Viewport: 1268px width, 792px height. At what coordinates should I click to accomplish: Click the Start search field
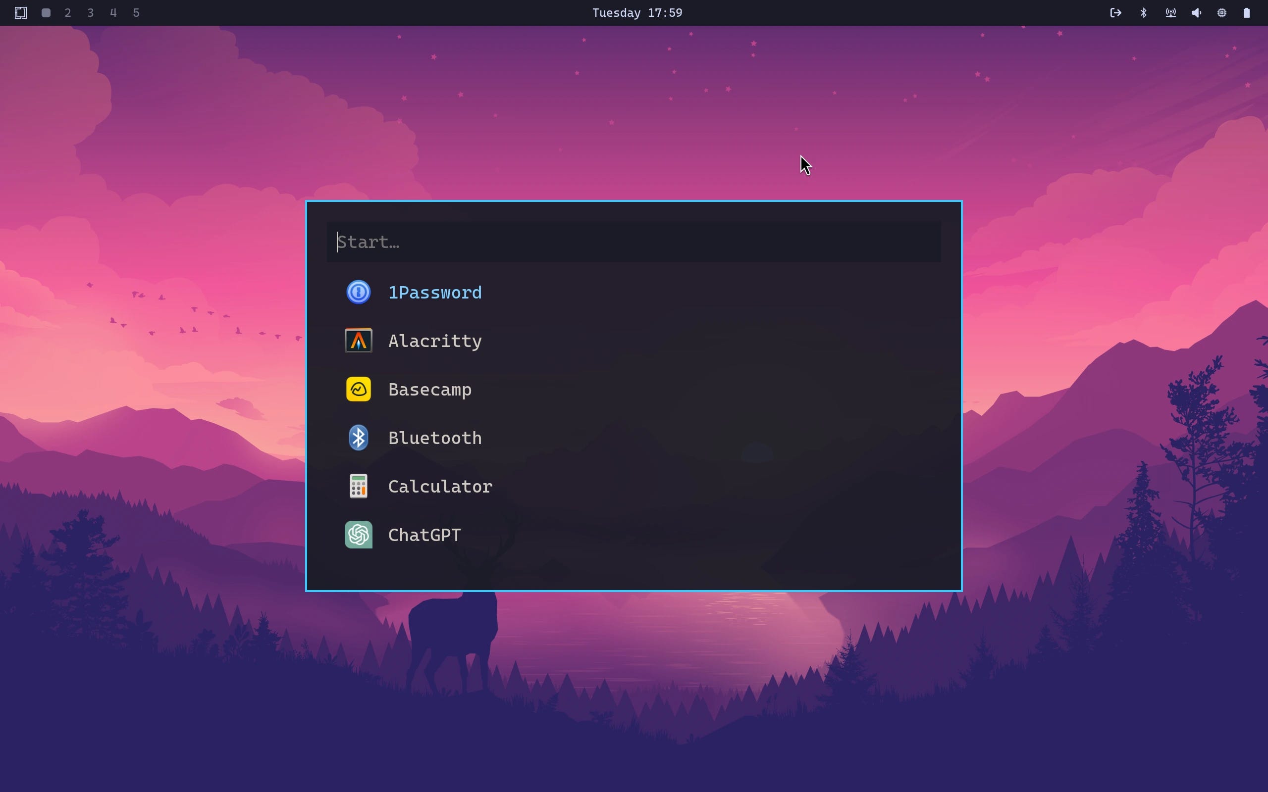(633, 242)
